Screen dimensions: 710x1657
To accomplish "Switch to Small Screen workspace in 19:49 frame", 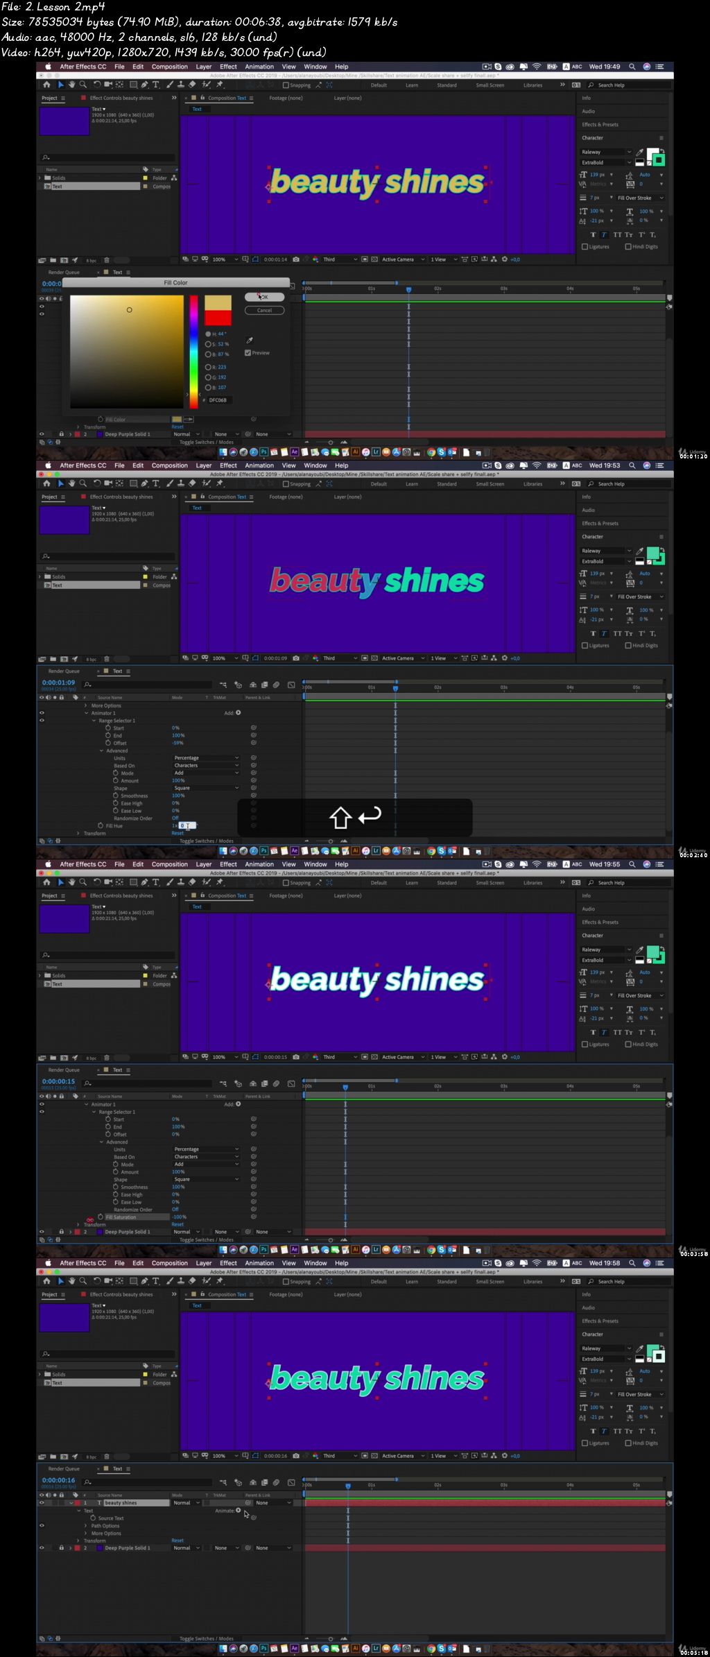I will tap(490, 85).
